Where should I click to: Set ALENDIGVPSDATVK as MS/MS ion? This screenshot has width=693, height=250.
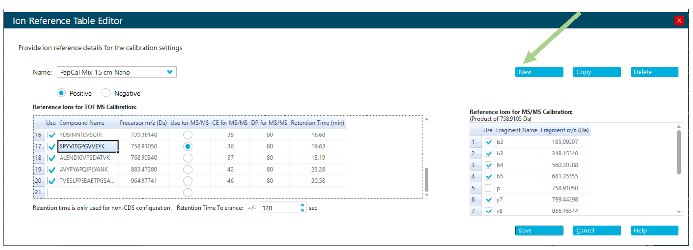point(188,158)
